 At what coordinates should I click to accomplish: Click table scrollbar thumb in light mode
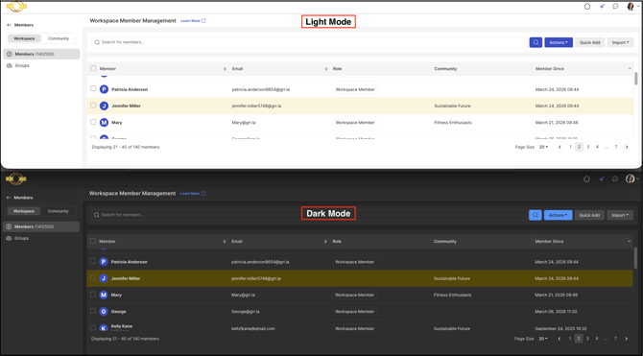[636, 79]
